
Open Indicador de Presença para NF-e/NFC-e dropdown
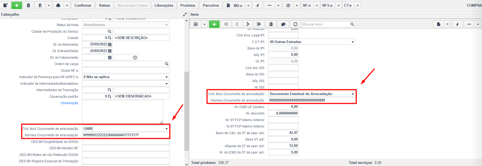pyautogui.click(x=167, y=77)
